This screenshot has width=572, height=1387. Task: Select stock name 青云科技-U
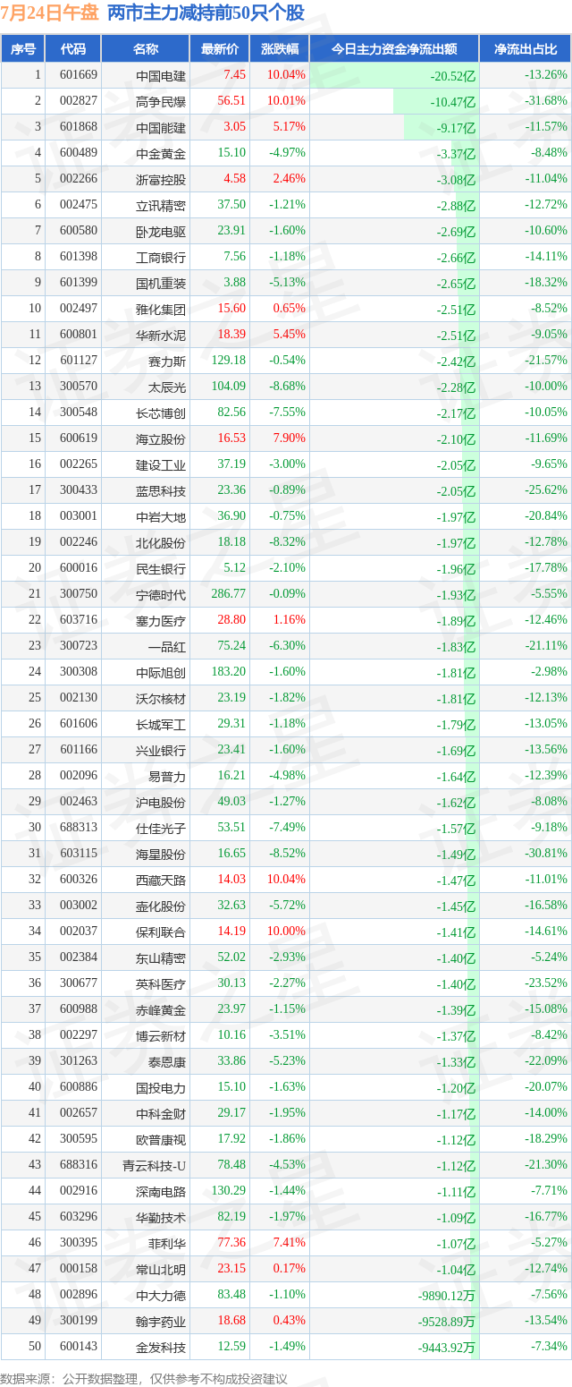coord(155,1165)
